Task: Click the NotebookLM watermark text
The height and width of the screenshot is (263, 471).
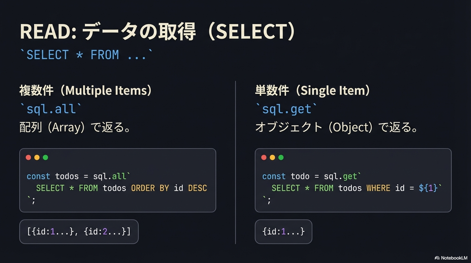Action: (454, 258)
